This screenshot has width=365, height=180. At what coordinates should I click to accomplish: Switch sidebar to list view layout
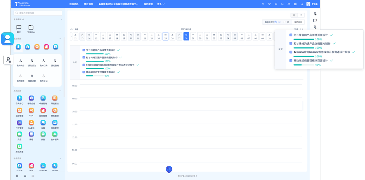pyautogui.click(x=25, y=175)
